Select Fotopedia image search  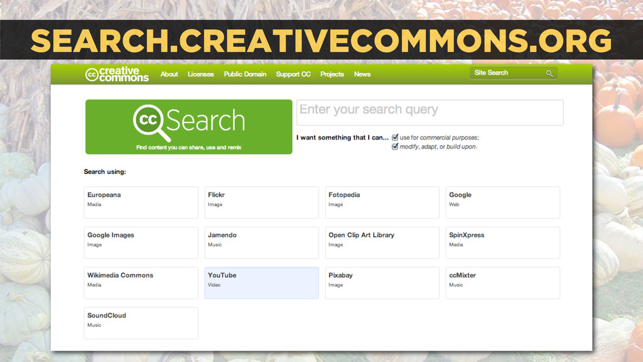click(x=382, y=202)
